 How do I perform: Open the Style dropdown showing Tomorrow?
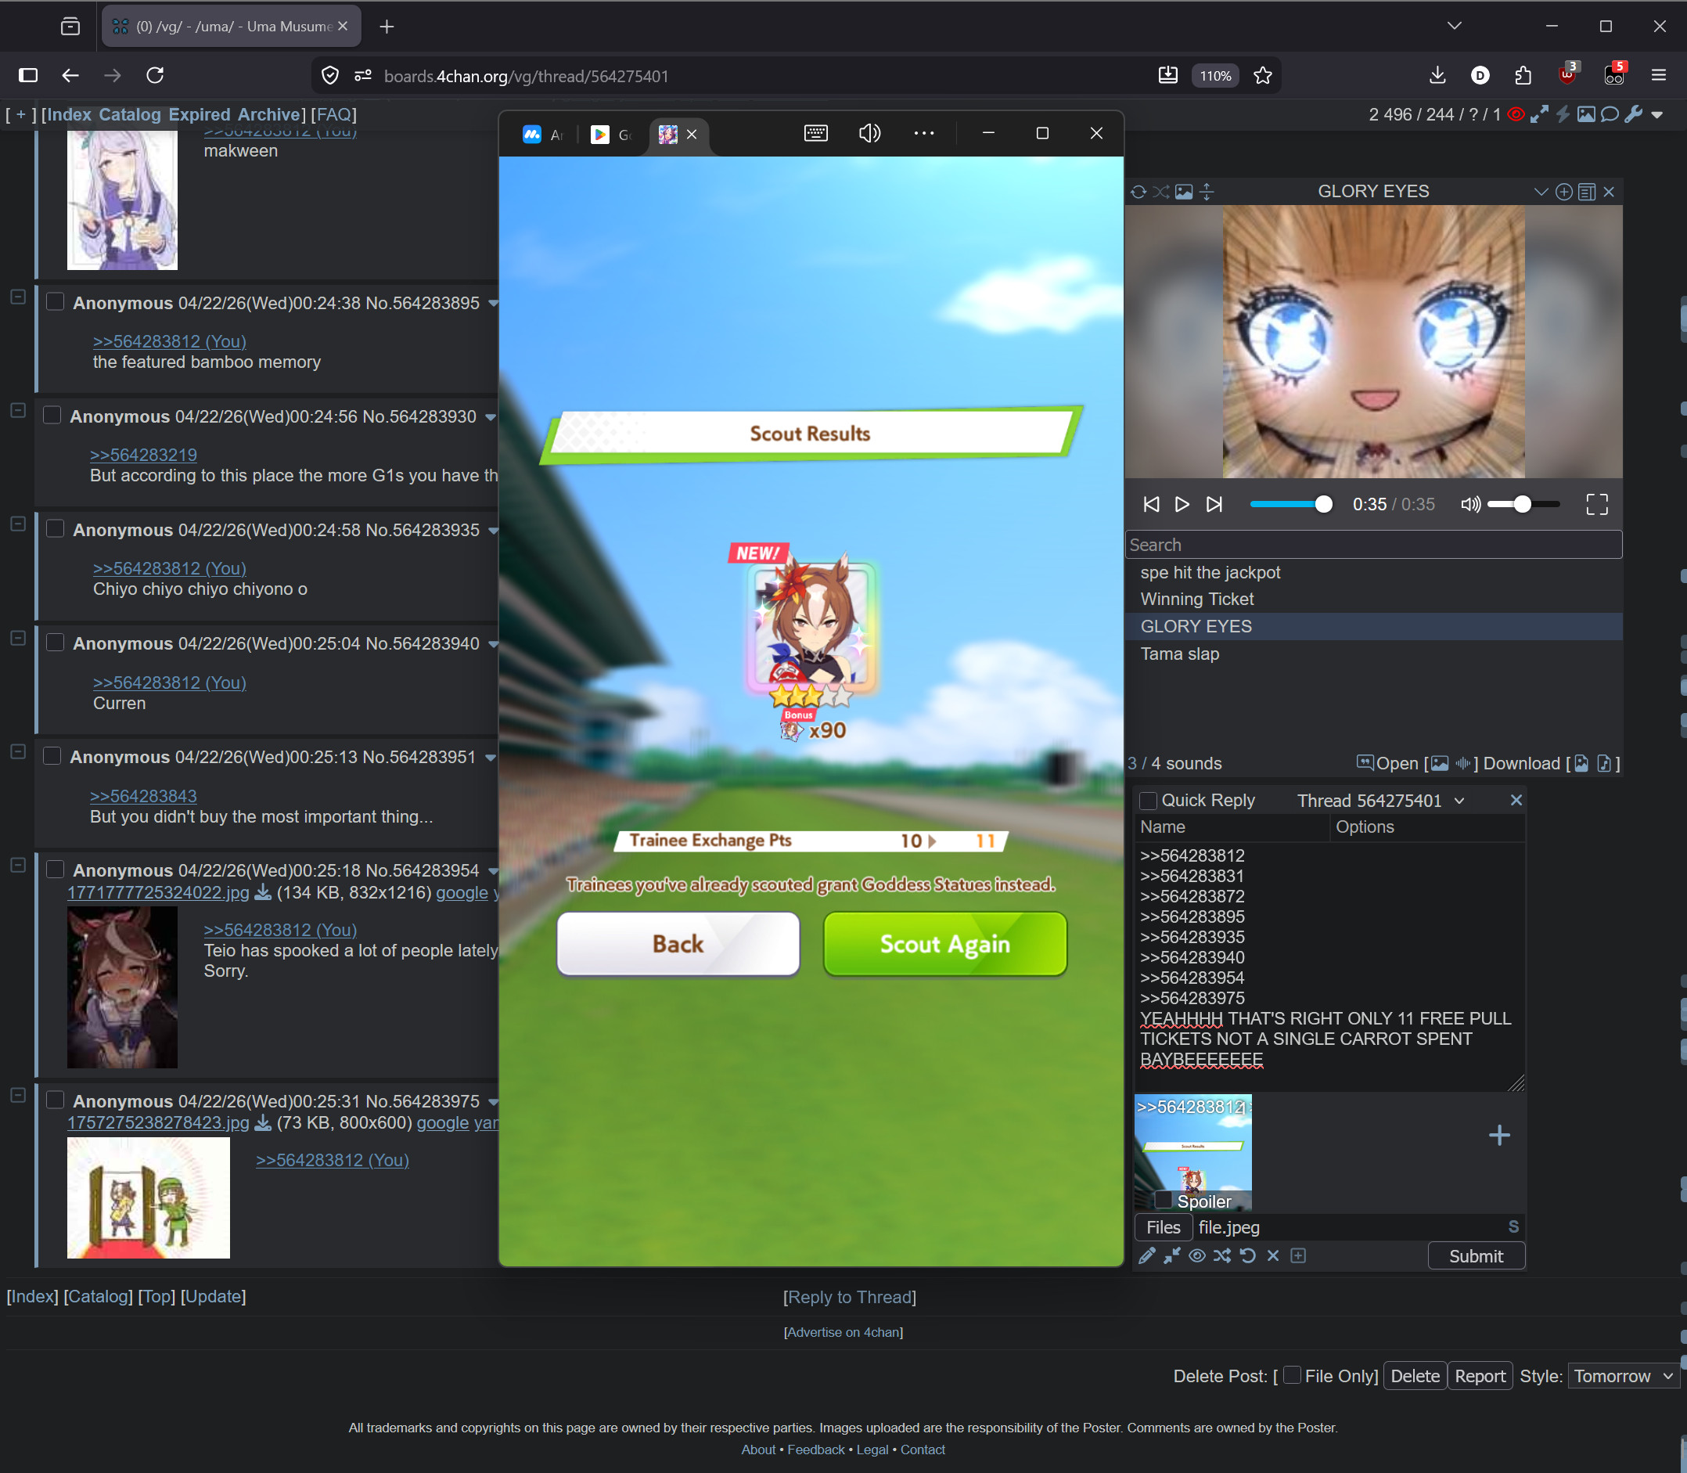pos(1622,1376)
